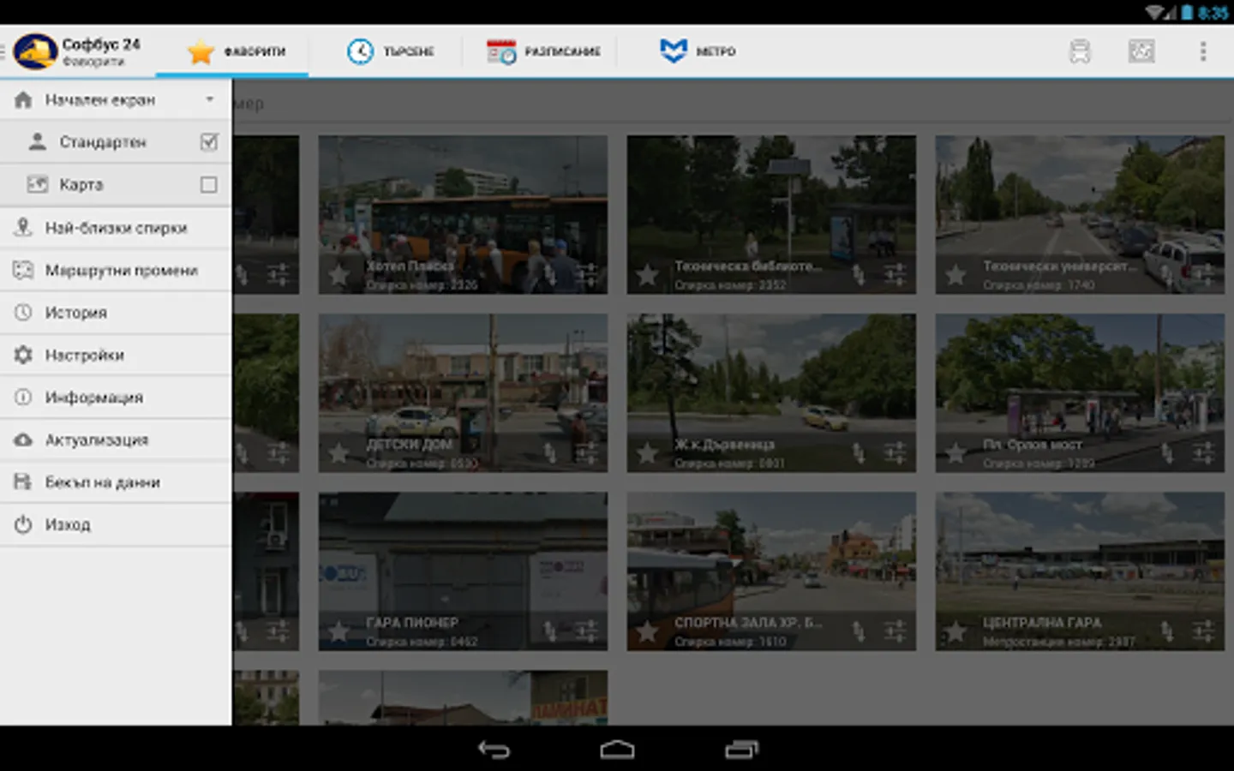Screen dimensions: 1234x771
Task: Open the map view icon in top bar
Action: pos(1141,51)
